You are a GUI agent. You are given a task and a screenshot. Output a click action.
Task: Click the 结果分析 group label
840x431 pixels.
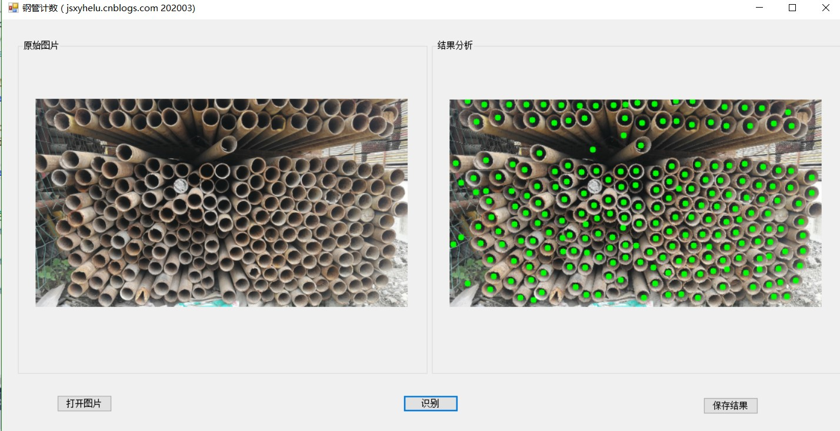pyautogui.click(x=455, y=45)
